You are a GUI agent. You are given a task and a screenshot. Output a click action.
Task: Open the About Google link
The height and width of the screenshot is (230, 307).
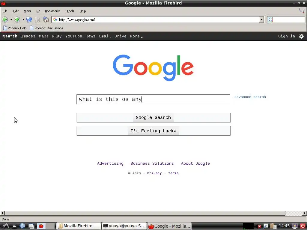(x=195, y=163)
